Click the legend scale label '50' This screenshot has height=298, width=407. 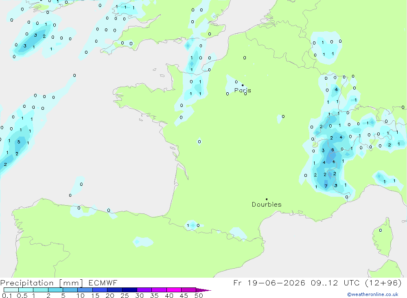point(199,296)
